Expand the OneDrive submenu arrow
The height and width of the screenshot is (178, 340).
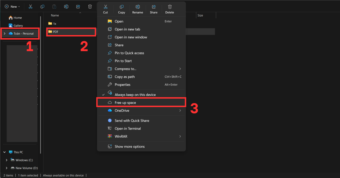(x=180, y=110)
